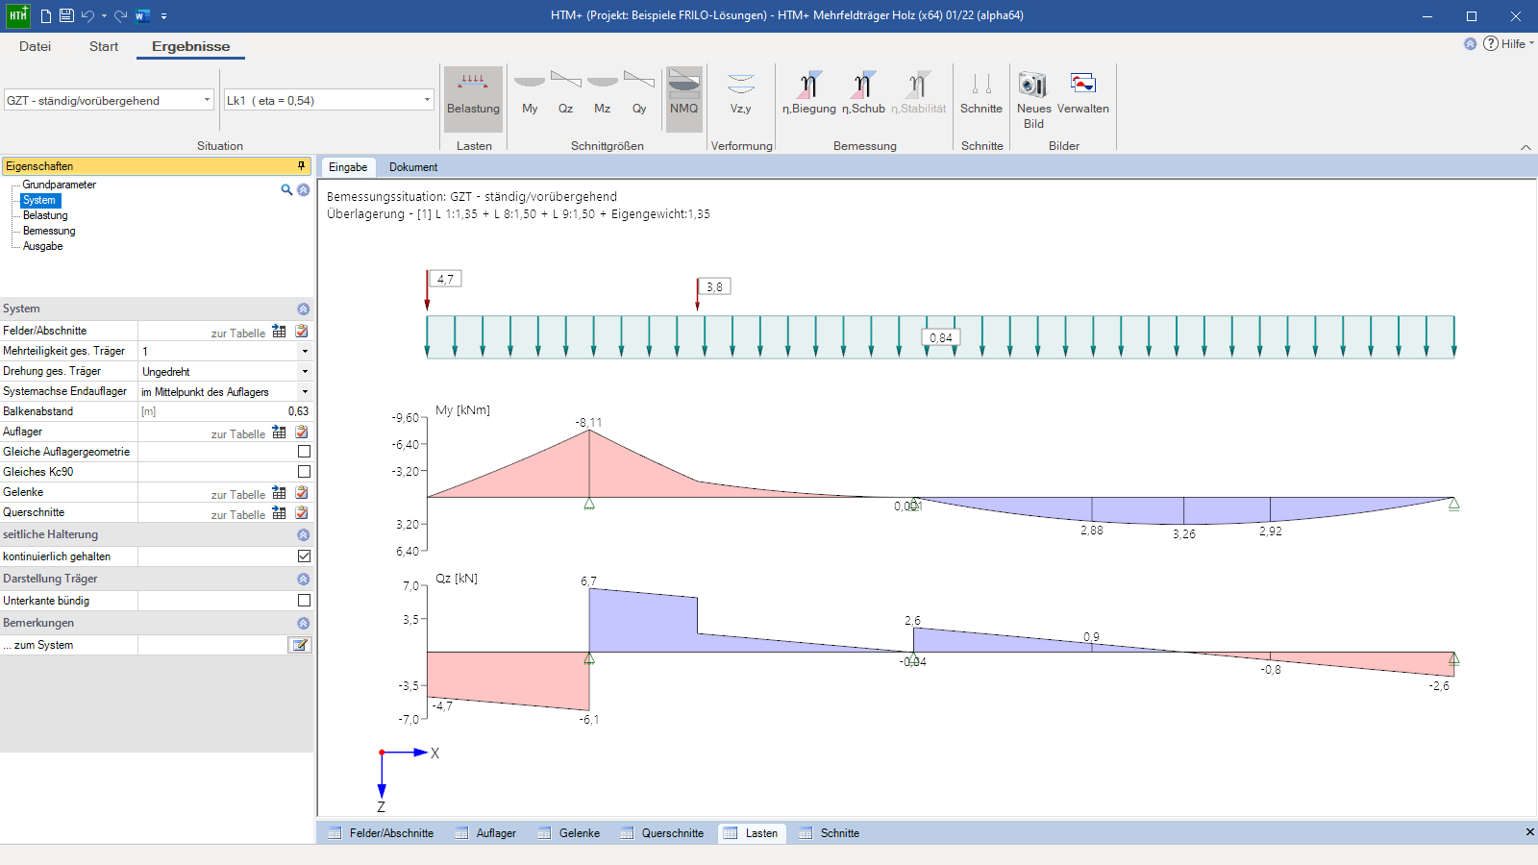Display the Qy shear force diagram
This screenshot has width=1538, height=865.
(639, 93)
